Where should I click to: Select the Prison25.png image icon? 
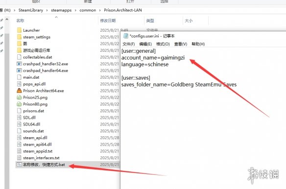pos(19,97)
